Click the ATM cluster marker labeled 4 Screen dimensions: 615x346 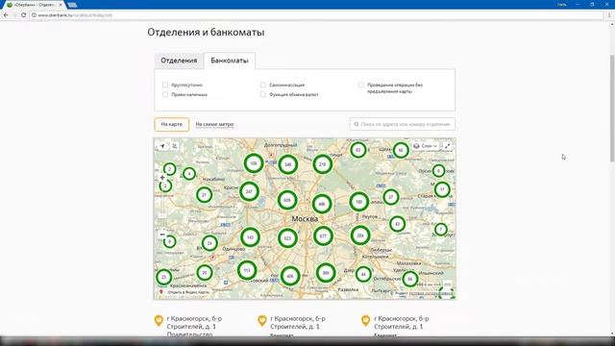coord(189,173)
